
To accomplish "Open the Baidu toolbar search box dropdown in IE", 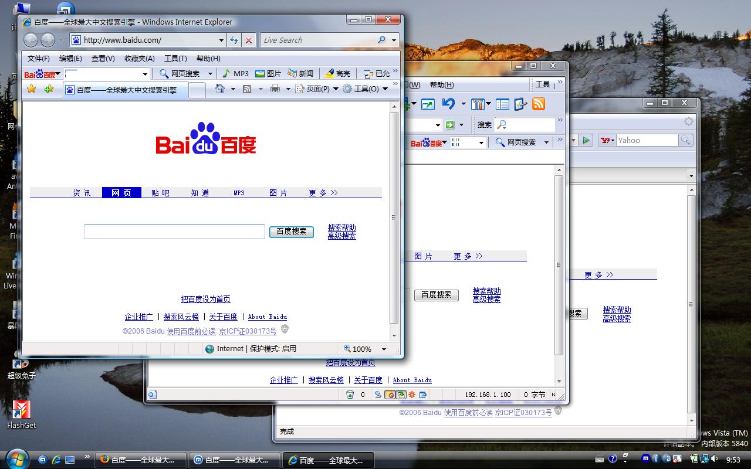I will click(145, 74).
